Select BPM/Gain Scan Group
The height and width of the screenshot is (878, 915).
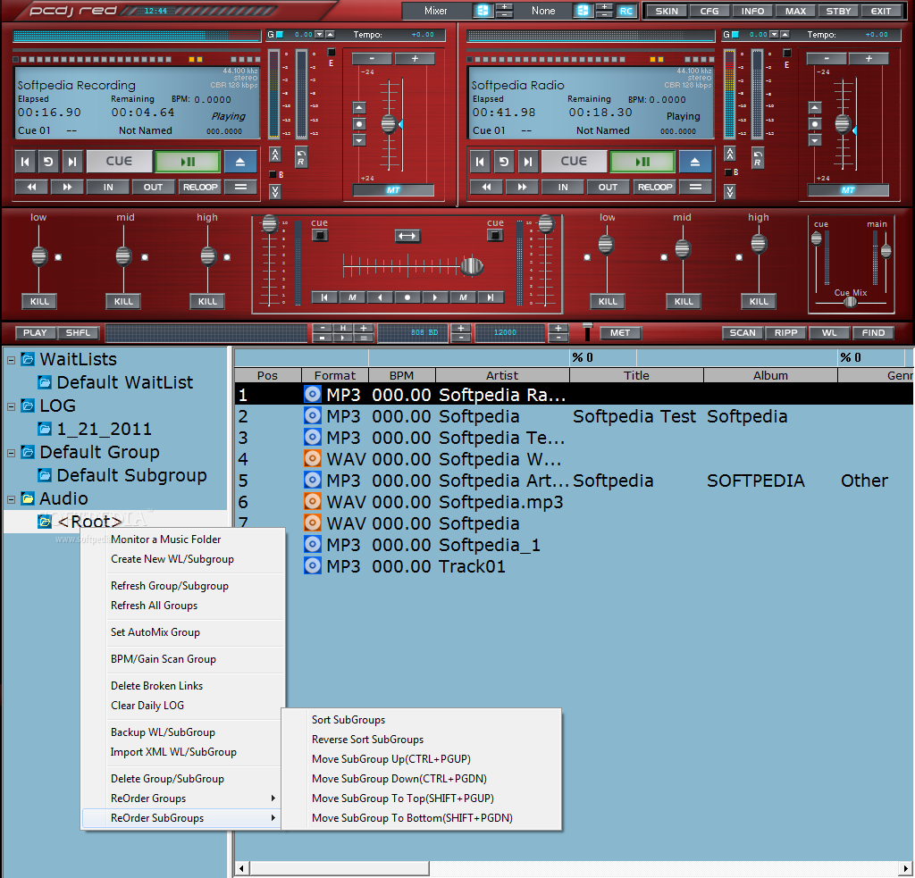[x=164, y=658]
